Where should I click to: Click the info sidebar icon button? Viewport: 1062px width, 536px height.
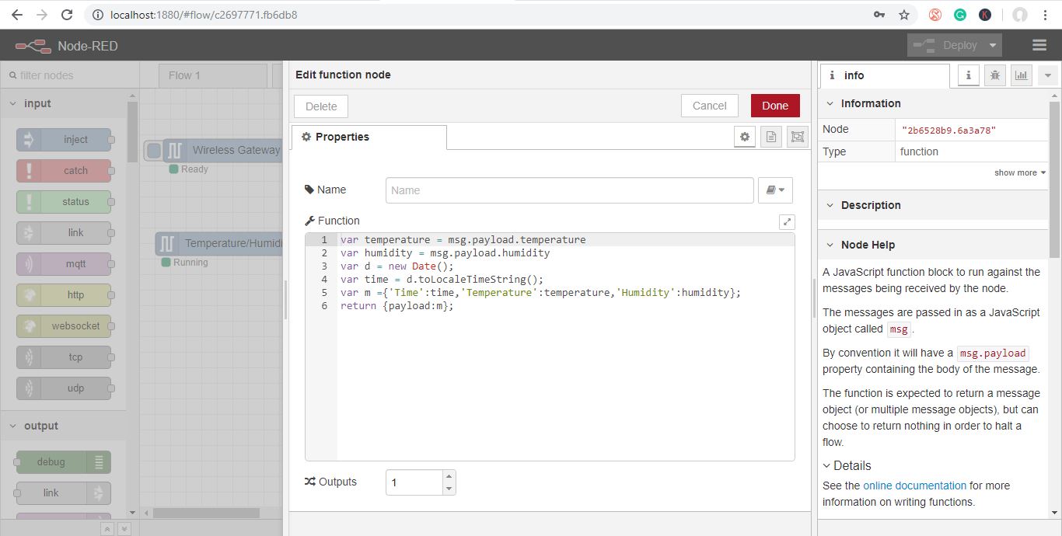[968, 75]
